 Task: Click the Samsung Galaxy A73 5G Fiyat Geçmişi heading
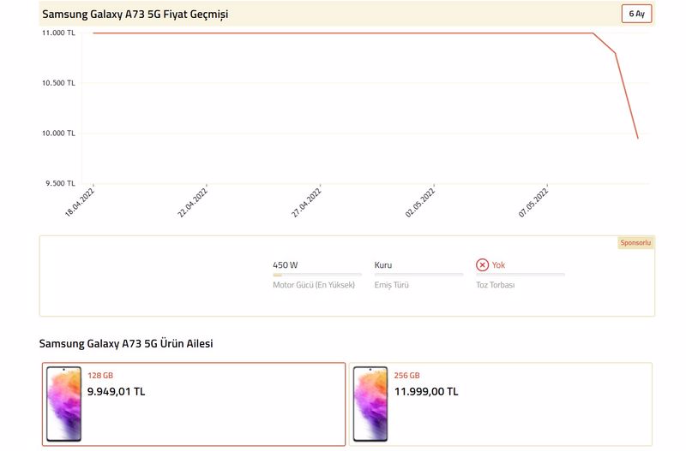coord(135,14)
